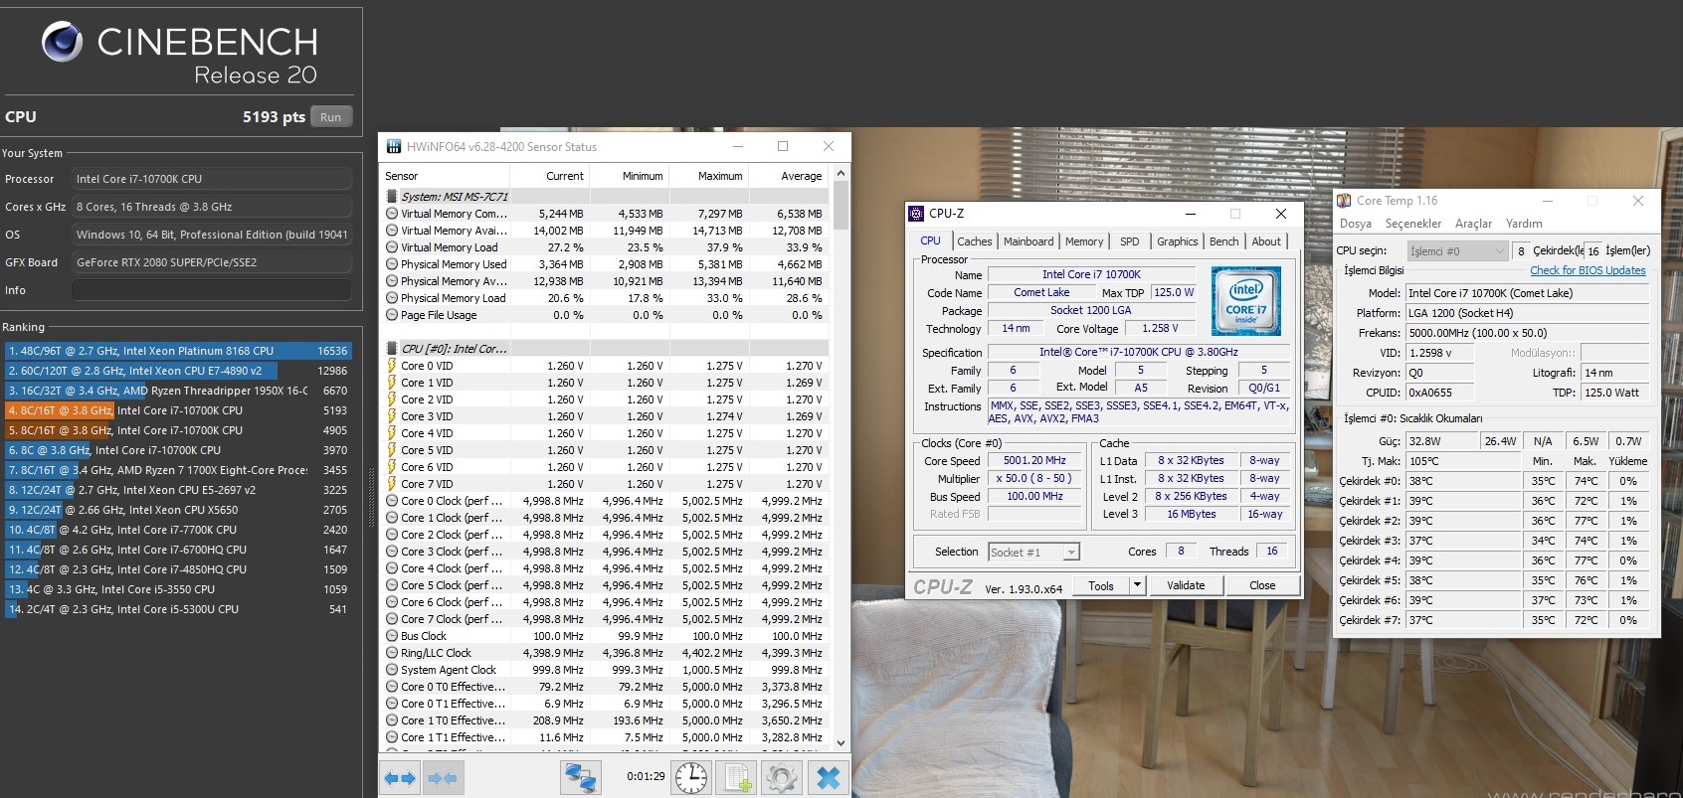Image resolution: width=1683 pixels, height=798 pixels.
Task: Click Core Temp title bar app icon
Action: click(x=1344, y=201)
